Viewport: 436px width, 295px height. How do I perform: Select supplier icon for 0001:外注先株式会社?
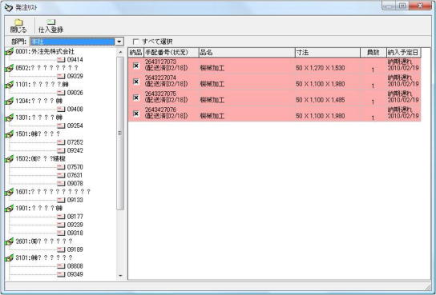[9, 52]
